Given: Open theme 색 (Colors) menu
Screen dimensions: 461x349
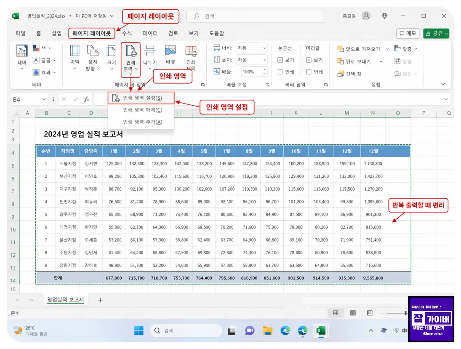Looking at the screenshot, I should 42,48.
